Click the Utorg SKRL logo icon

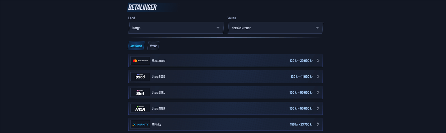(x=140, y=93)
